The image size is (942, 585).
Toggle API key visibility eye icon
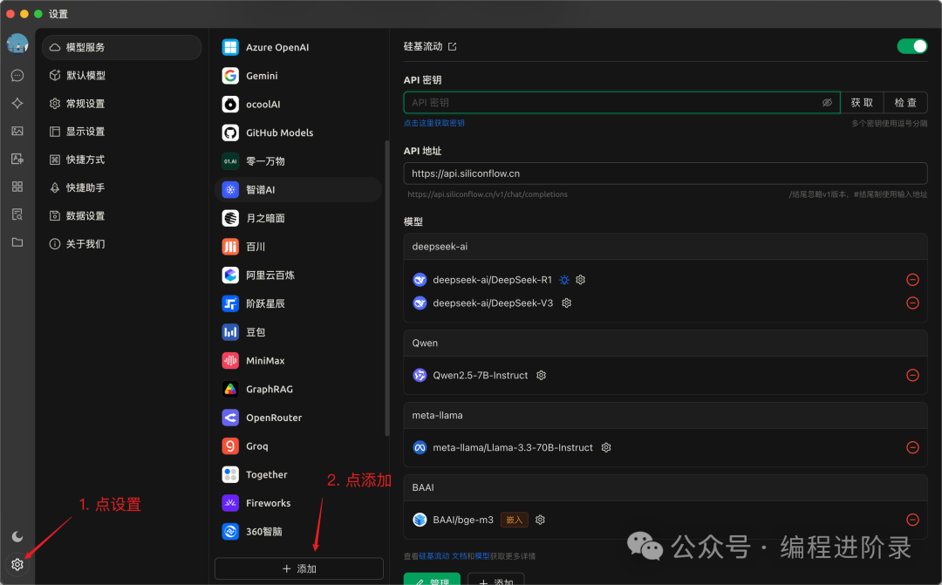click(x=827, y=103)
